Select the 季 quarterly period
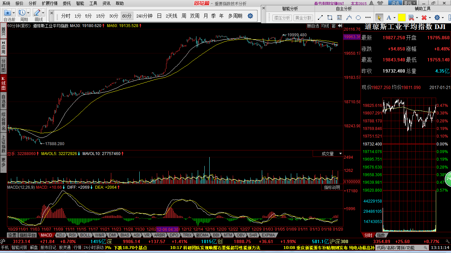 click(x=213, y=16)
